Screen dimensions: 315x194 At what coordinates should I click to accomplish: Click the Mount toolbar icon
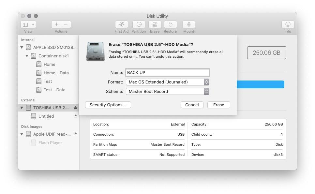188,24
